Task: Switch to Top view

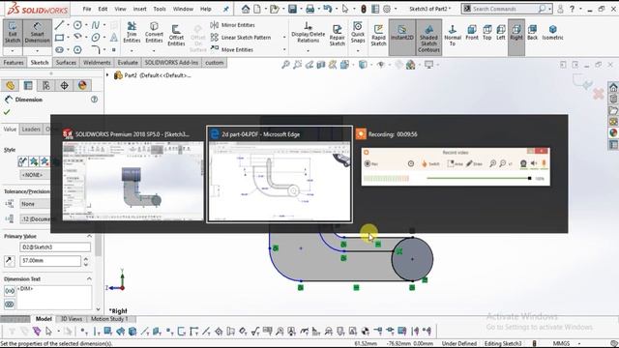Action: click(x=487, y=33)
